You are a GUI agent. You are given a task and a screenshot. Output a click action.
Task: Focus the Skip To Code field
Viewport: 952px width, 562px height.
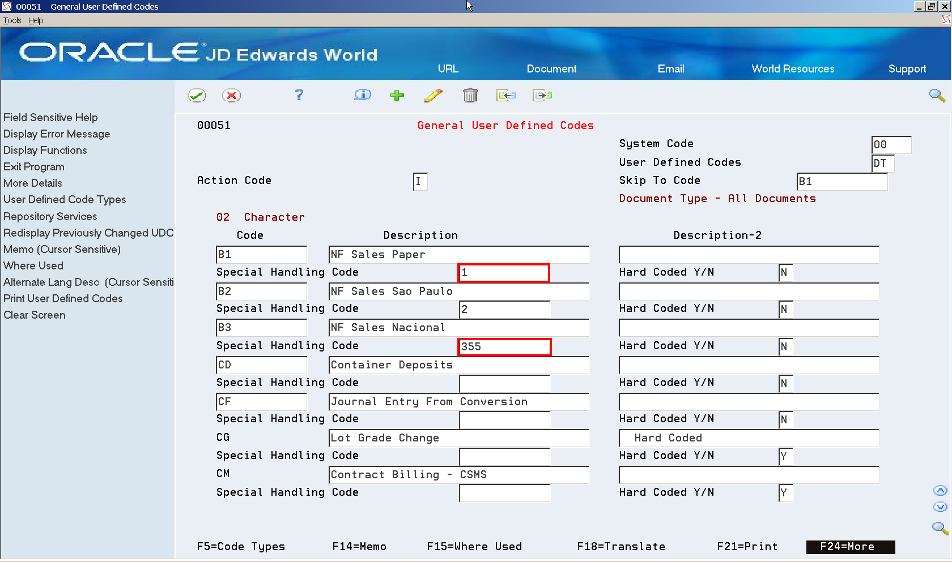(x=842, y=182)
